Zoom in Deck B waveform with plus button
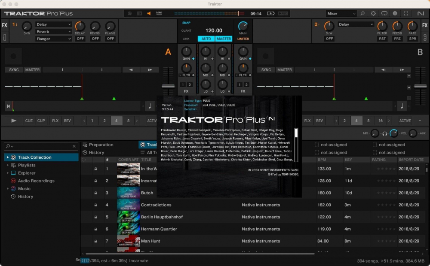The height and width of the screenshot is (266, 430). (409, 76)
